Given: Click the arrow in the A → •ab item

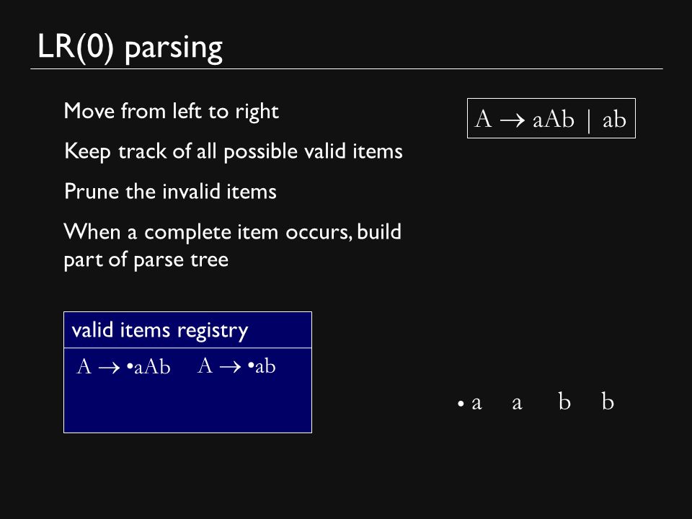Looking at the screenshot, I should coord(231,367).
